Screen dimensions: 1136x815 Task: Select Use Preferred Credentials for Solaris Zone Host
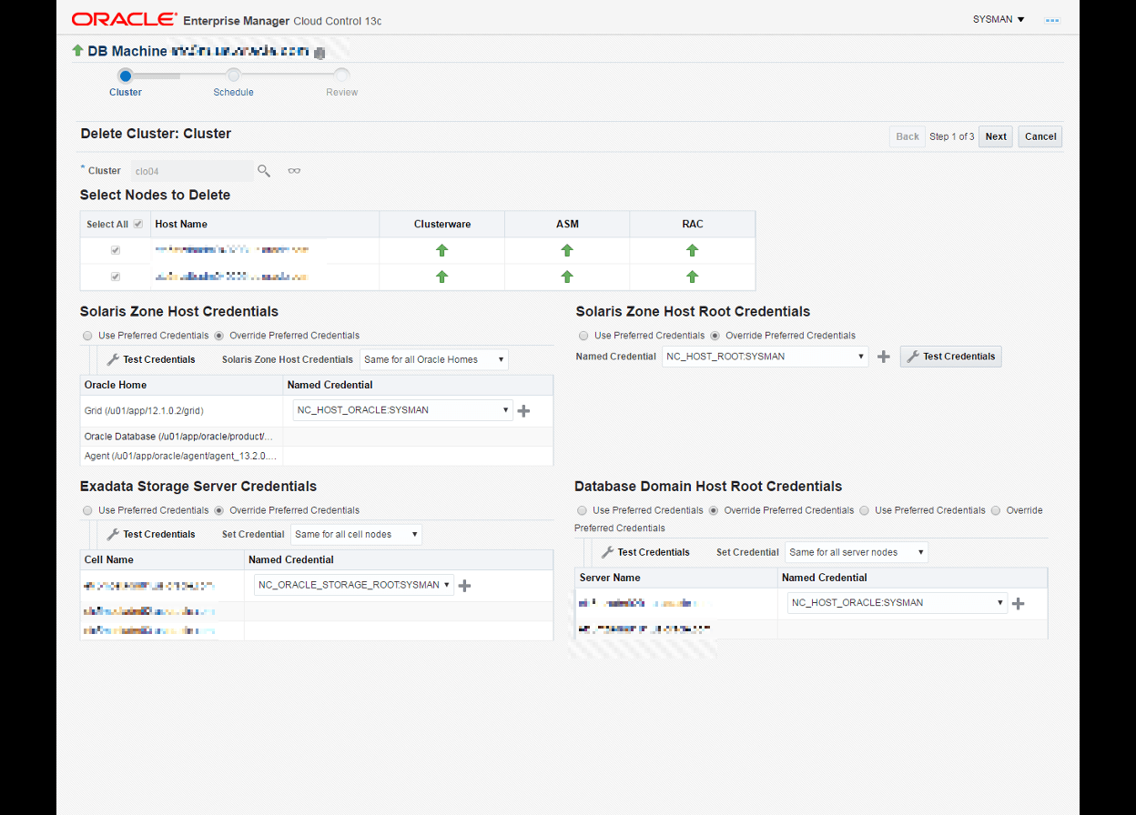tap(88, 336)
